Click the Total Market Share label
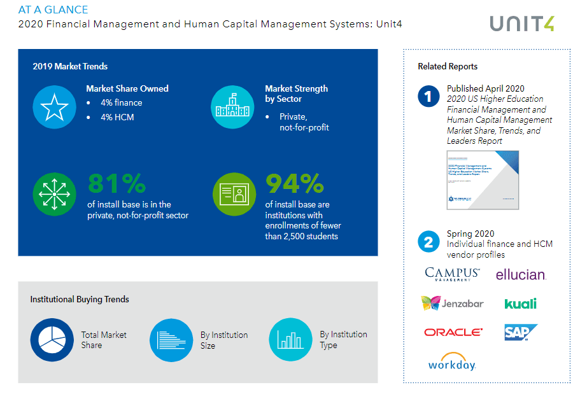 click(x=104, y=340)
